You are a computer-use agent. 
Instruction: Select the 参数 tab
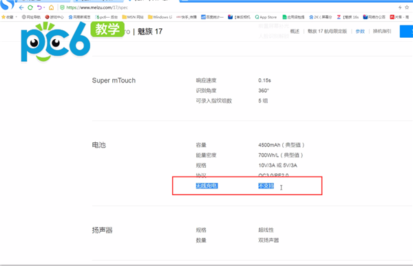(x=360, y=32)
